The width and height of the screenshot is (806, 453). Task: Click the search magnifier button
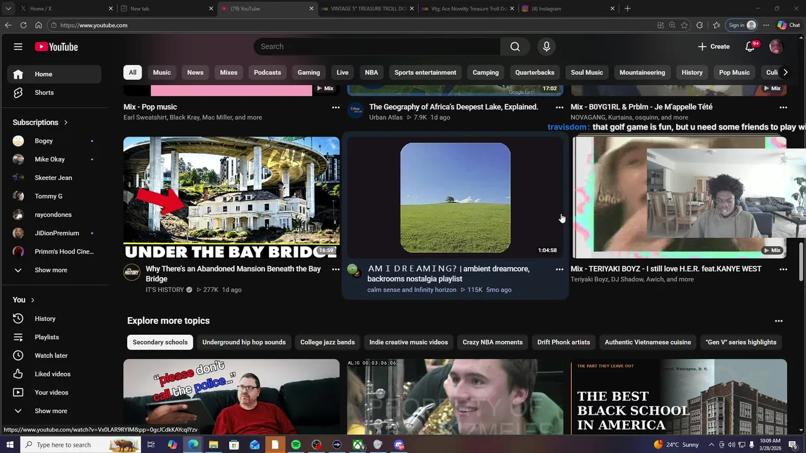click(515, 47)
